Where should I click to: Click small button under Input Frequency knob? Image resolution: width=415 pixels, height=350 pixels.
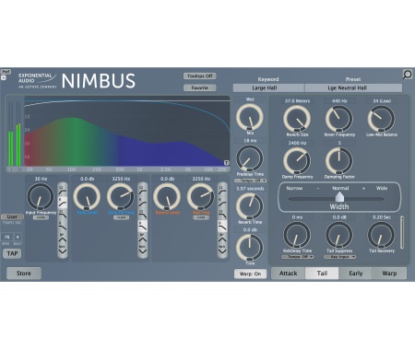(x=41, y=217)
